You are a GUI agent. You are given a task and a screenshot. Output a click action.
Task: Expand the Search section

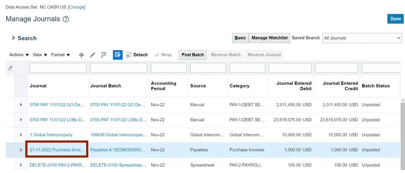coord(14,38)
